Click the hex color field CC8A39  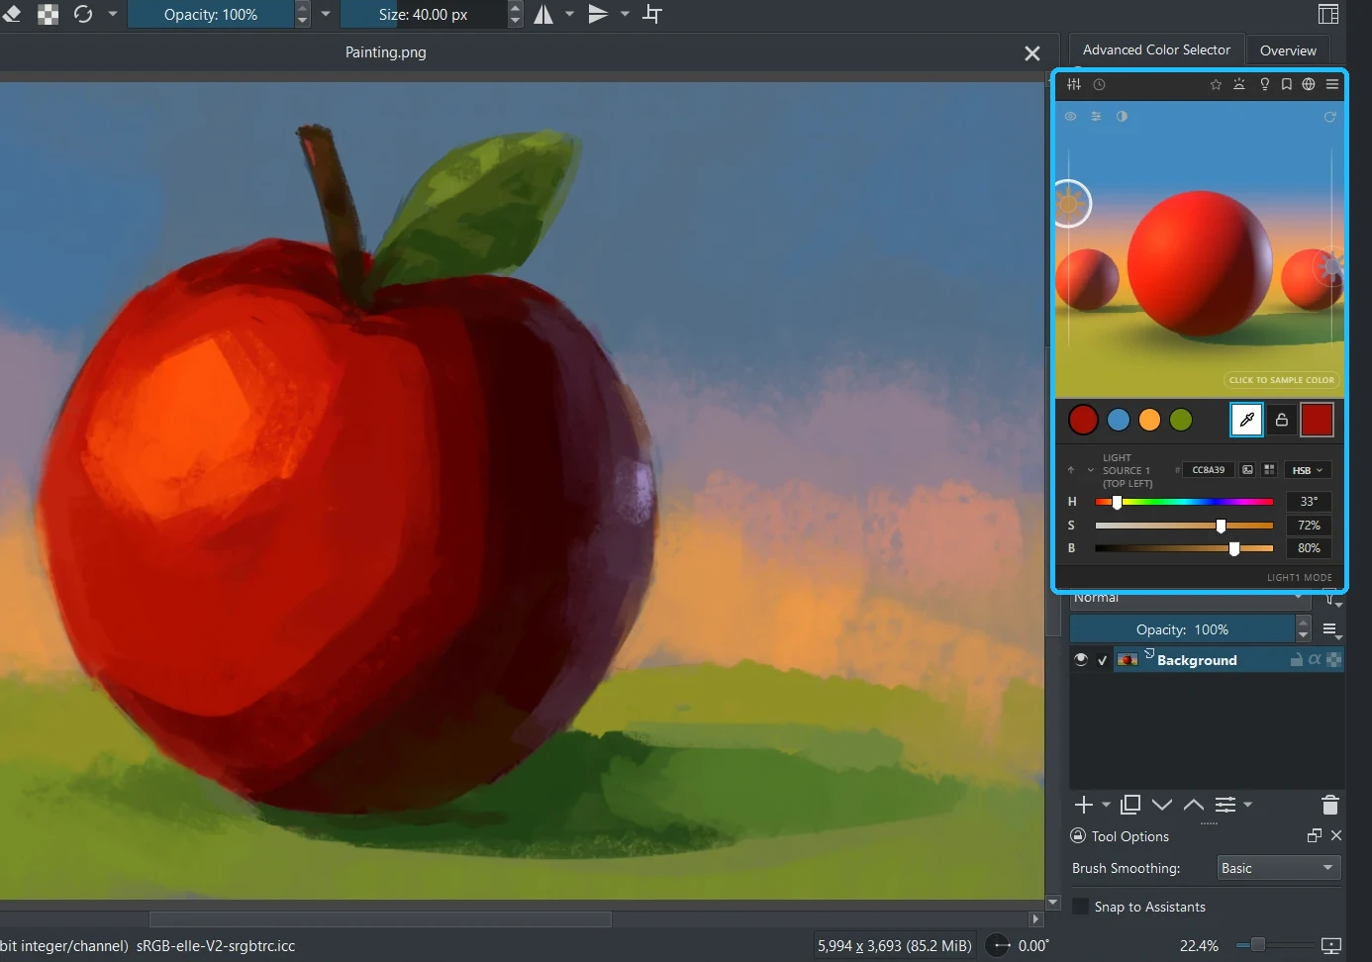click(1209, 470)
